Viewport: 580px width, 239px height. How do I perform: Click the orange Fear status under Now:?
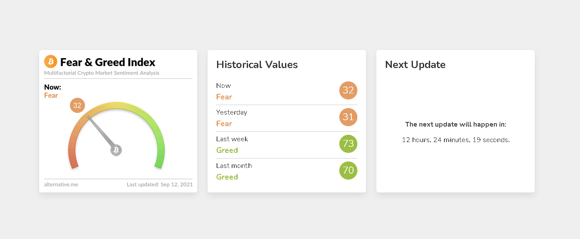click(51, 96)
